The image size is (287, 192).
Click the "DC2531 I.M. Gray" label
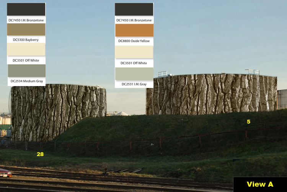coord(134,84)
